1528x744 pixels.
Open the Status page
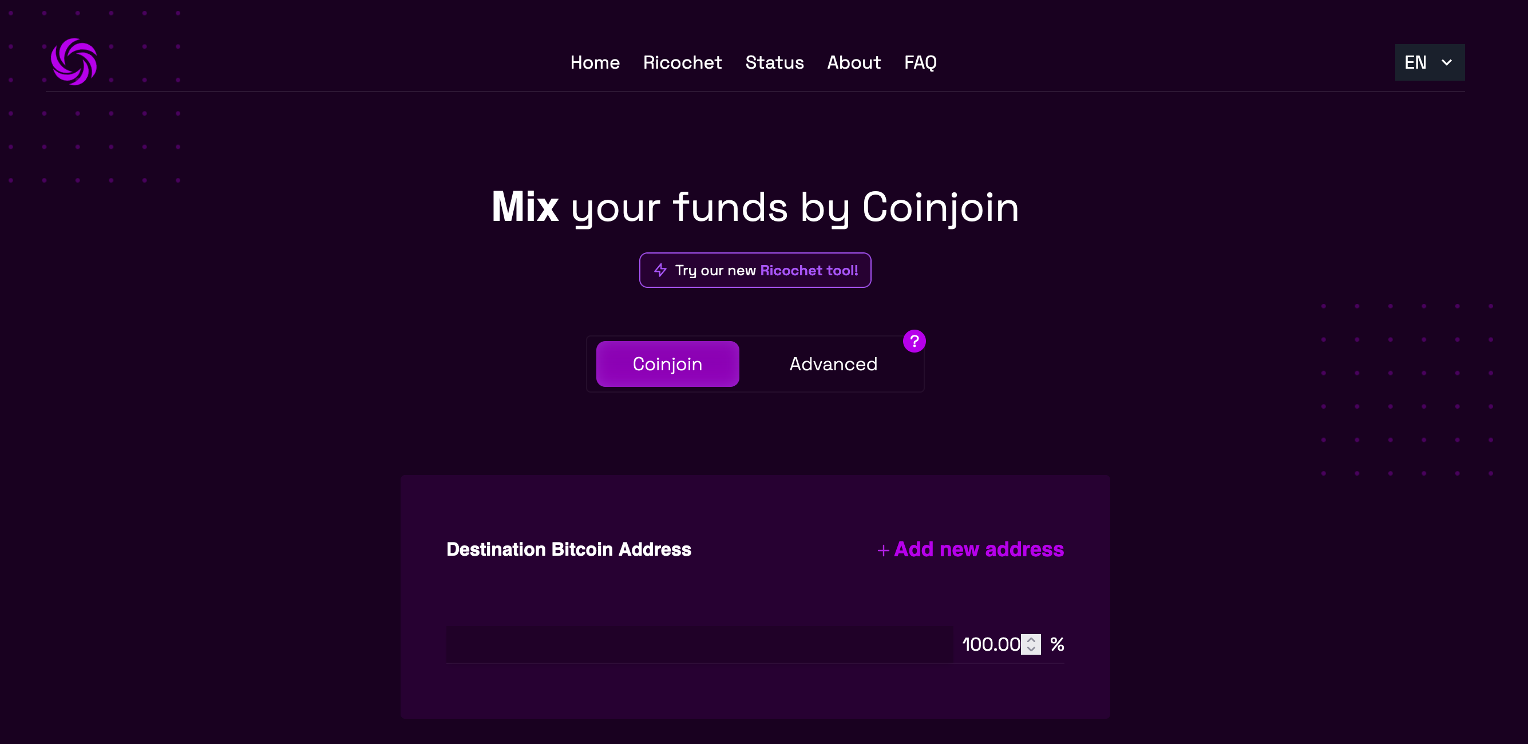775,62
